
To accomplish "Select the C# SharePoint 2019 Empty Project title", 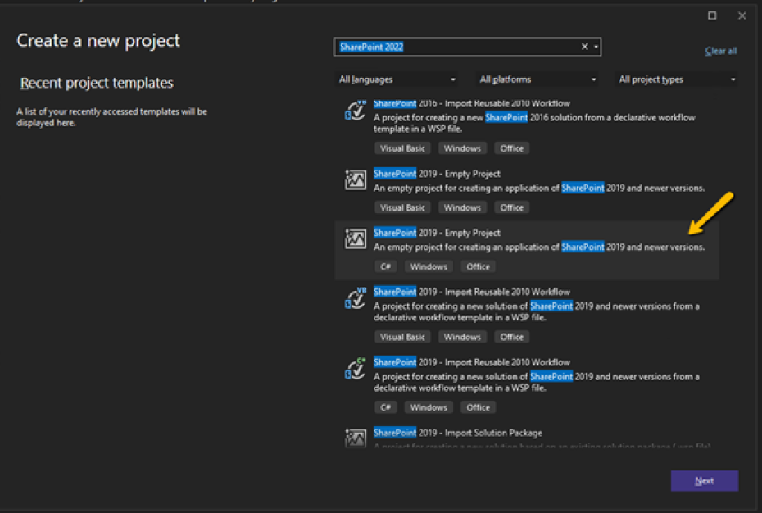I will pyautogui.click(x=437, y=233).
